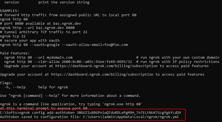This screenshot has width=222, height=122.
Task: Click the authtoken string in the command
Action: click(129, 112)
